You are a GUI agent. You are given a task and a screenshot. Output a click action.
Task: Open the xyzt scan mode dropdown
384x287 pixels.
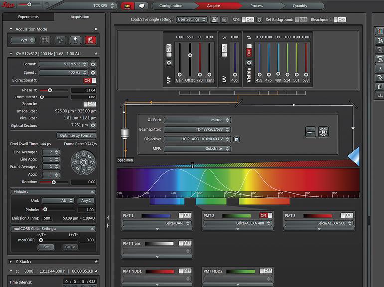23,40
